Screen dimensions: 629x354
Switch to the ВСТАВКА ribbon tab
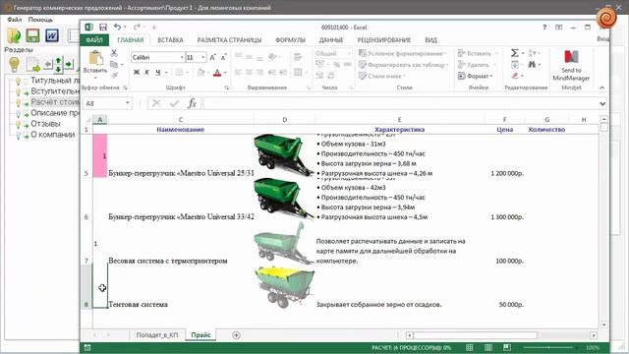point(170,40)
